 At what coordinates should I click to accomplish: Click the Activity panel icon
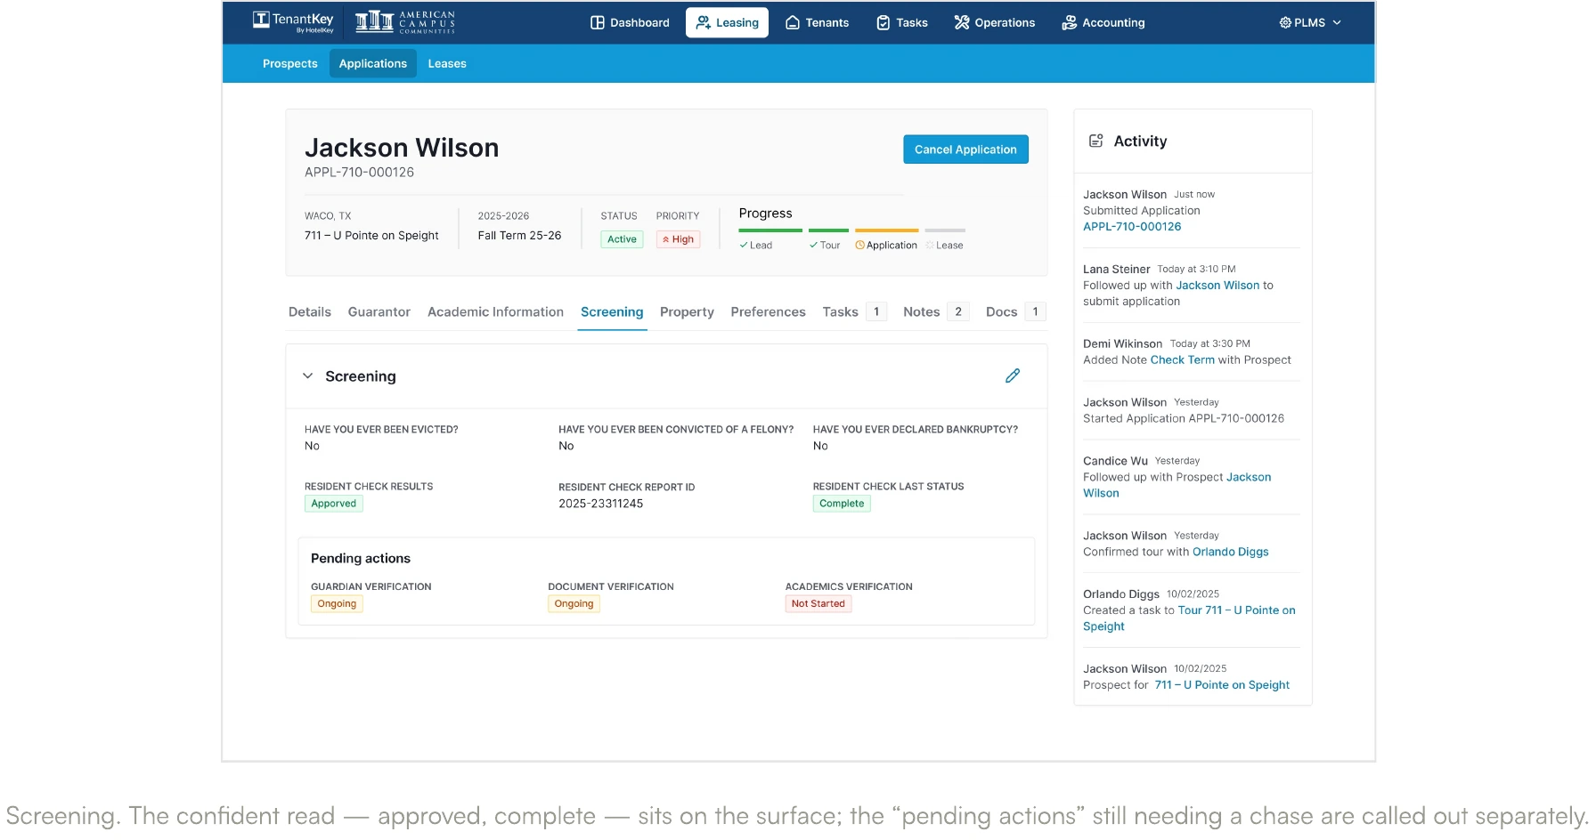1096,141
